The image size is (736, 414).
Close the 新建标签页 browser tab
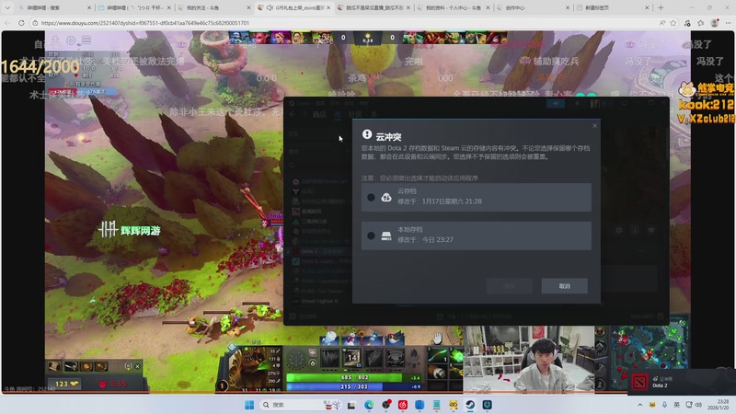(x=648, y=8)
